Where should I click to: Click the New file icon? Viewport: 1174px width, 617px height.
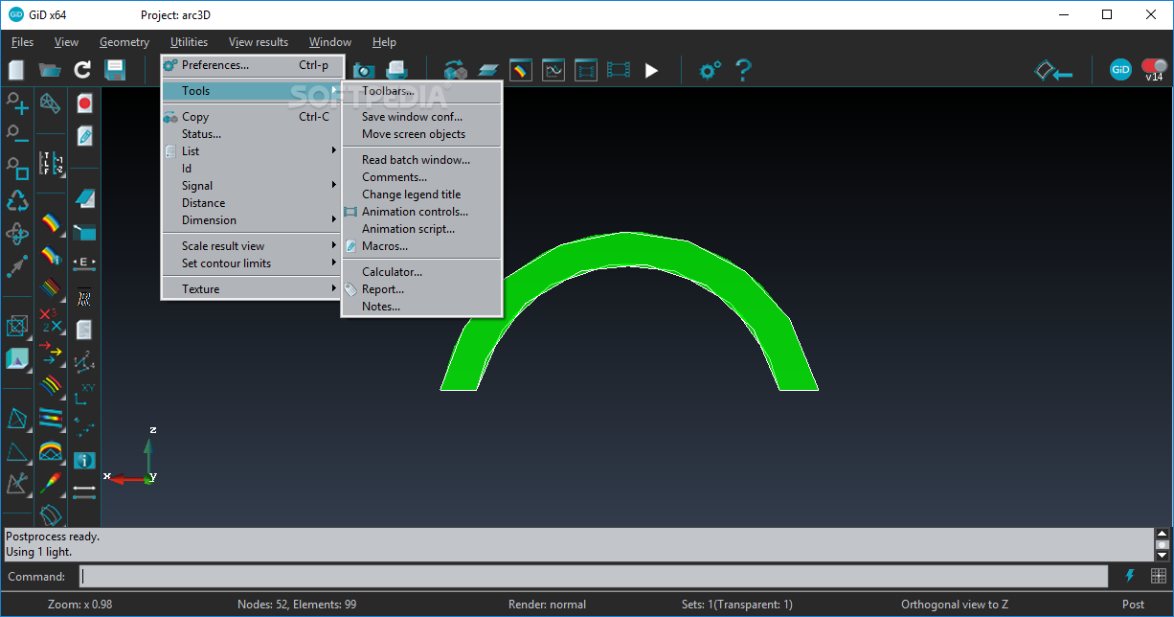pos(16,70)
